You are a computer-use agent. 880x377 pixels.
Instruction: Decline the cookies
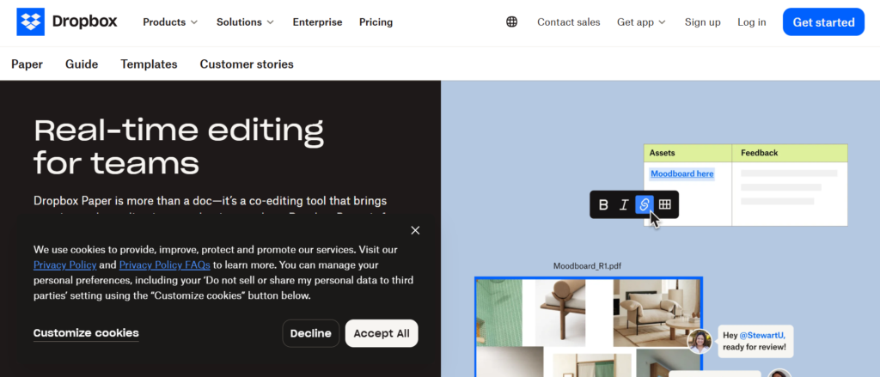click(310, 333)
